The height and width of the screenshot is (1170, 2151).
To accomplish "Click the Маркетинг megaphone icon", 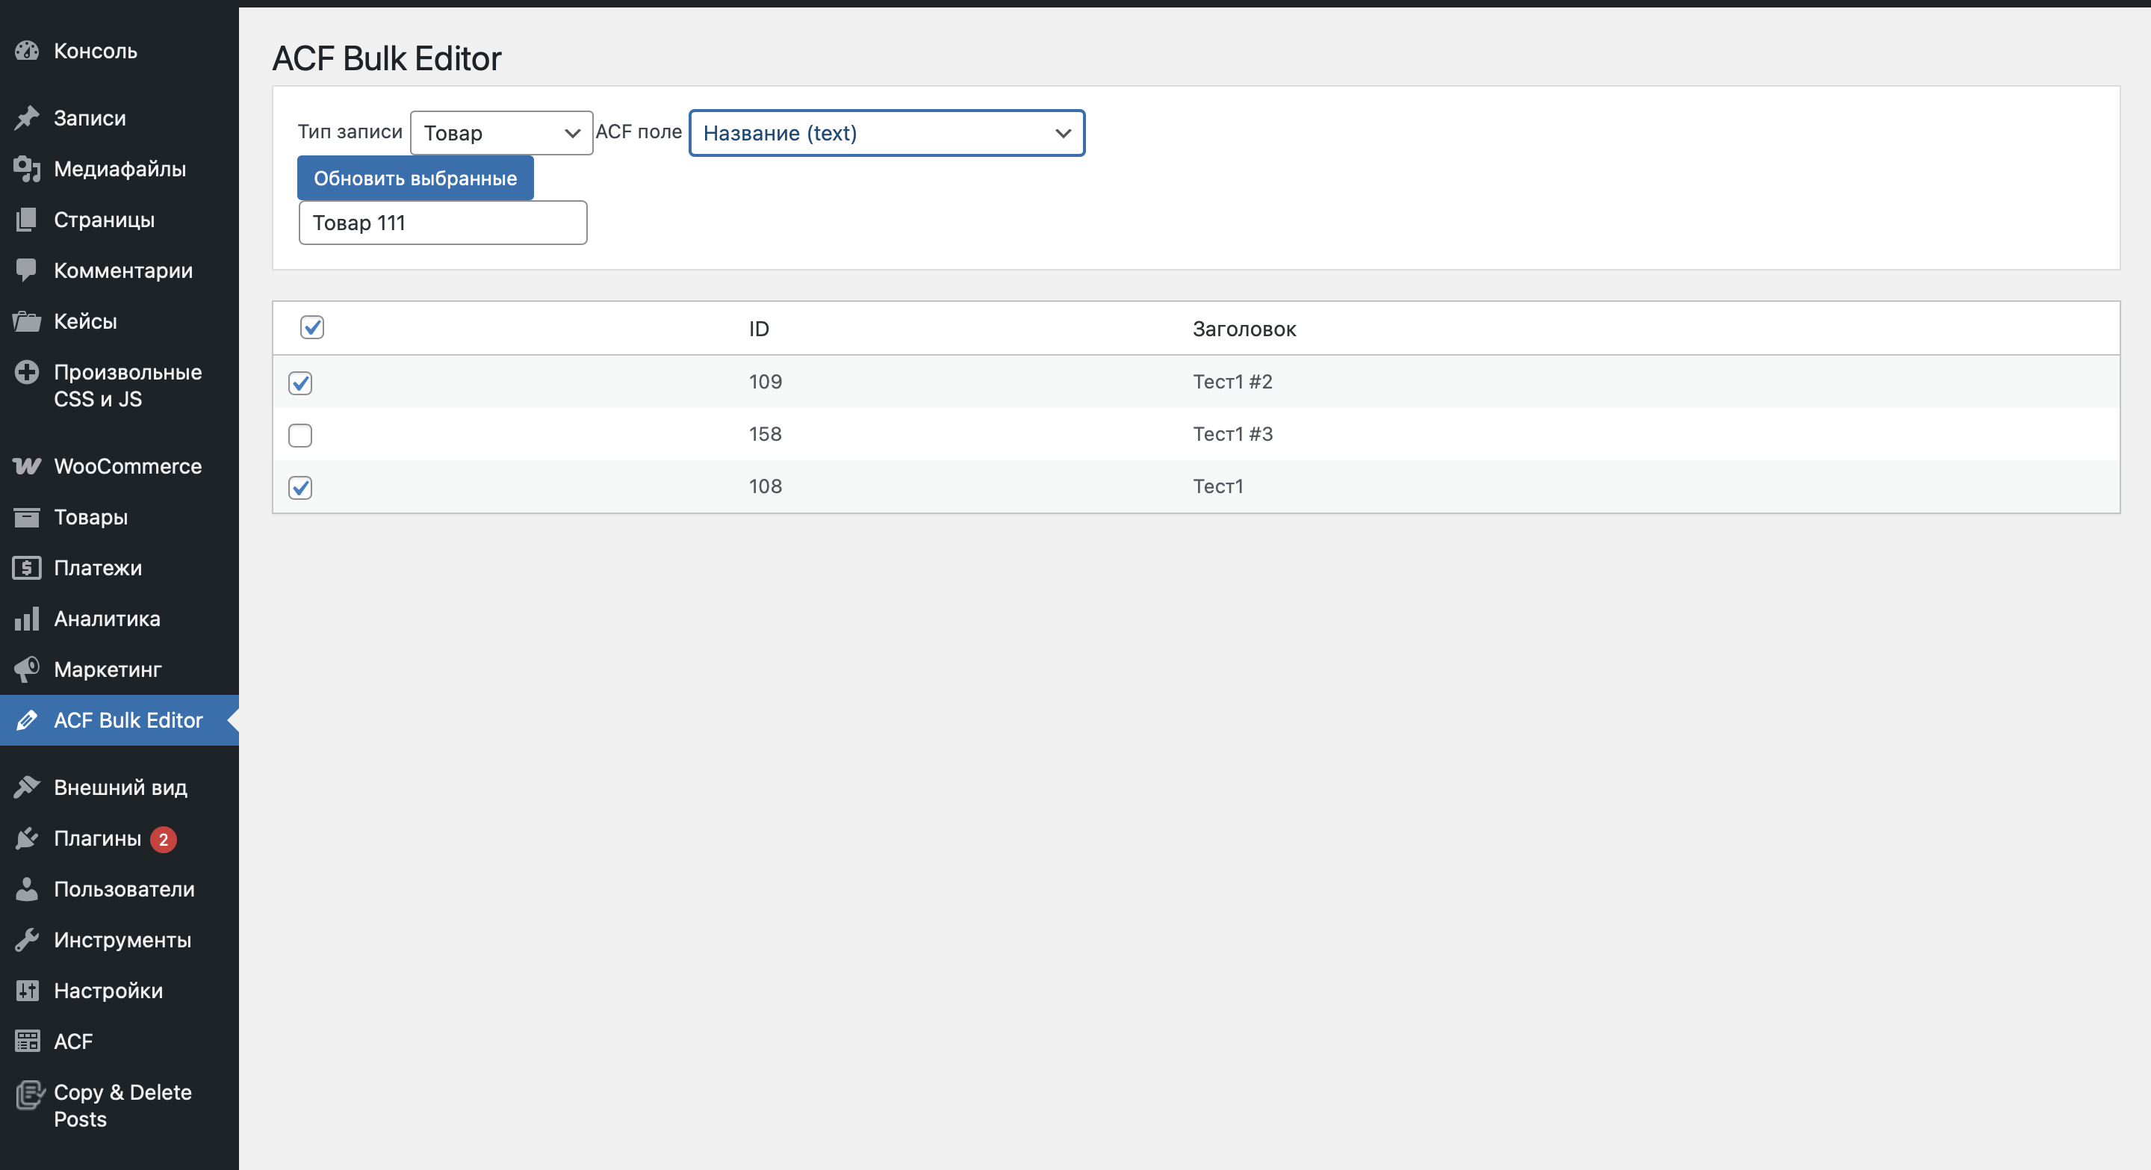I will point(27,669).
